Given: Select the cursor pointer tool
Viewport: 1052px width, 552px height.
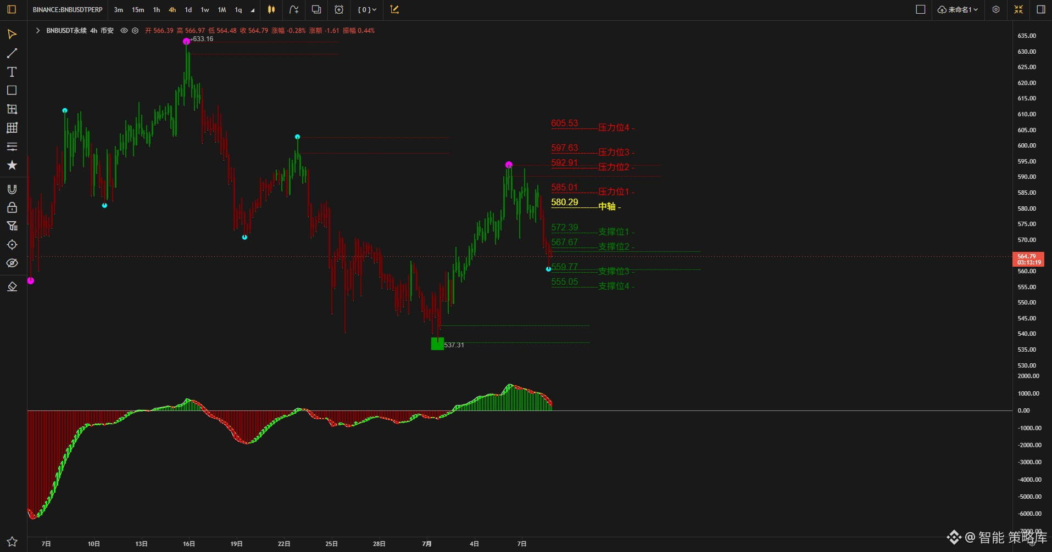Looking at the screenshot, I should [x=12, y=35].
